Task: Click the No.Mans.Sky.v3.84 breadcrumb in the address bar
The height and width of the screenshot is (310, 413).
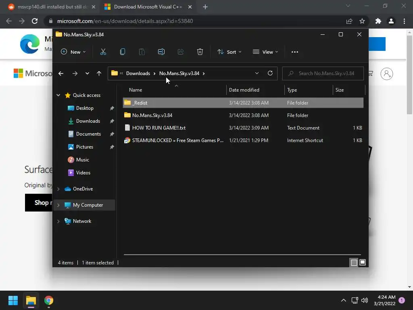Action: (x=179, y=73)
